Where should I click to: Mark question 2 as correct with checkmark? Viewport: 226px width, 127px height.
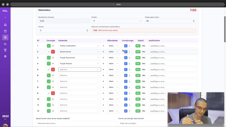pyautogui.click(x=49, y=52)
